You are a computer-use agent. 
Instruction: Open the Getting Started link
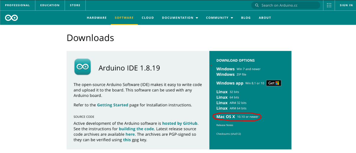point(112,105)
